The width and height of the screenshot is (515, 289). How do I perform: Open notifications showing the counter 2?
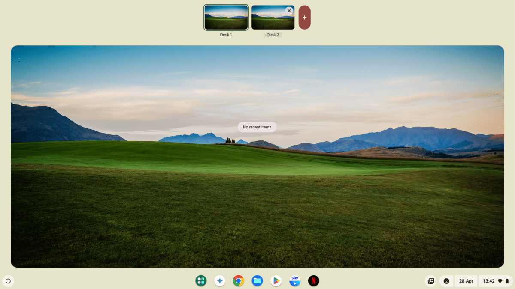[x=446, y=281]
